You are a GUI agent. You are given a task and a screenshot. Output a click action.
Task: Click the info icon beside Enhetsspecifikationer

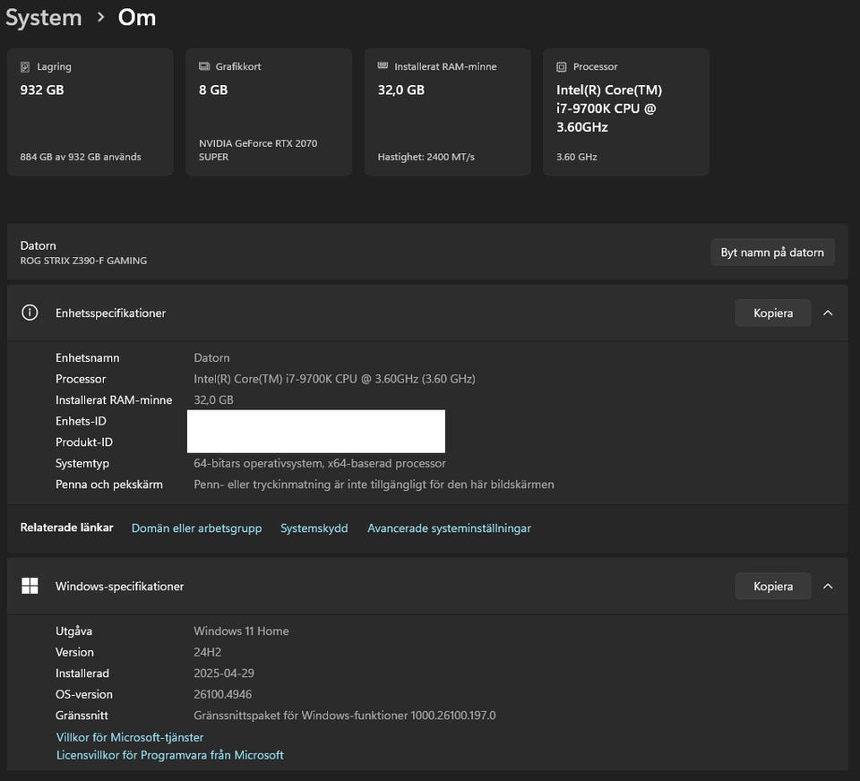30,313
